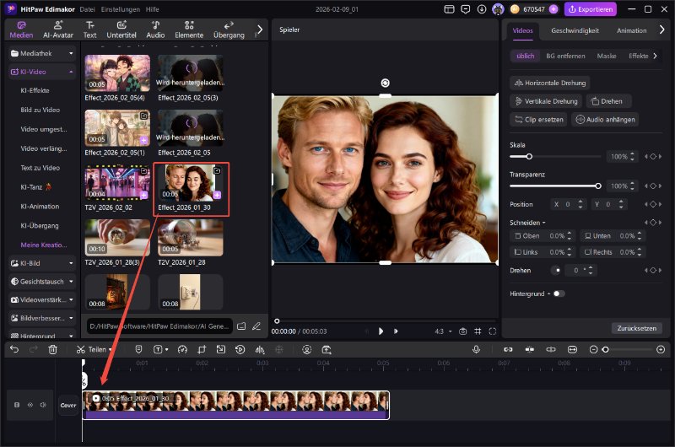Open the folder icon beside the file path

coord(241,326)
